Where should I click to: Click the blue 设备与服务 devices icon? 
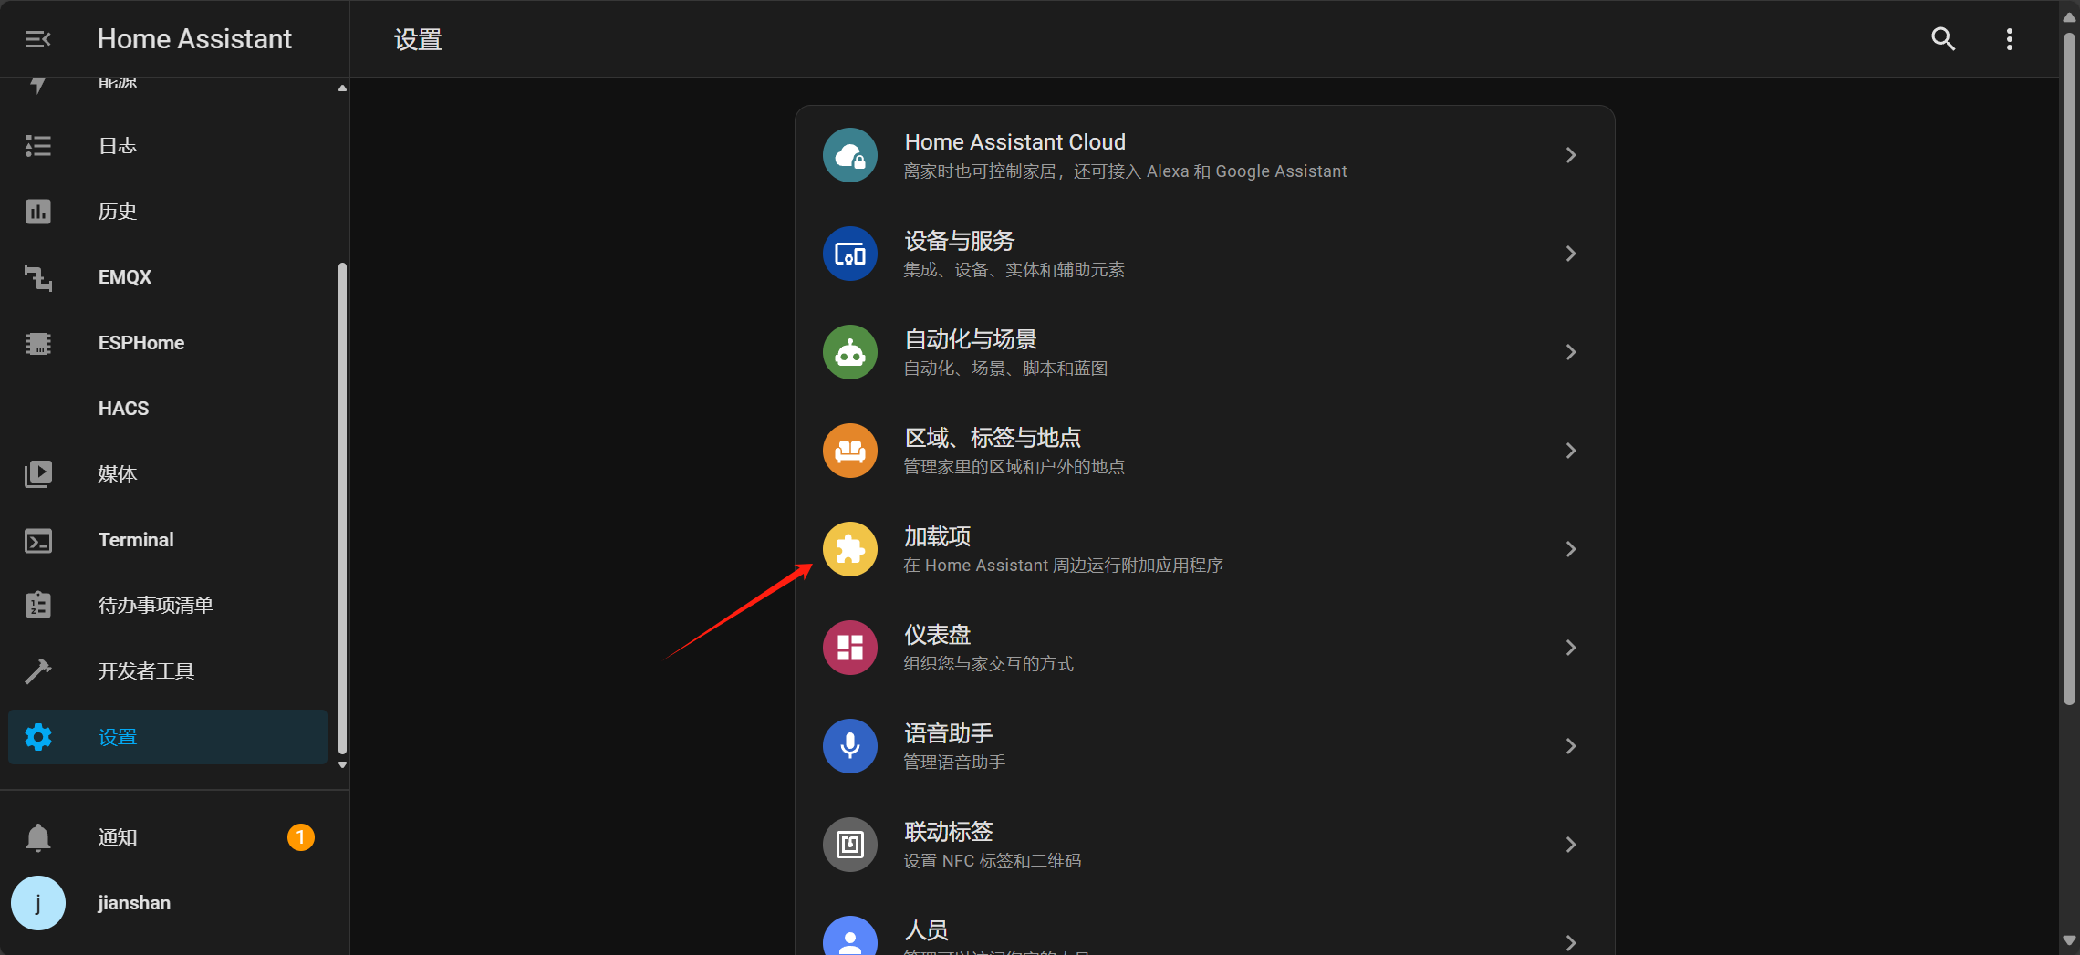(850, 254)
